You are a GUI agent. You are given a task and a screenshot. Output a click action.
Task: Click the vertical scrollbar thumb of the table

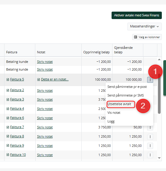159,94
